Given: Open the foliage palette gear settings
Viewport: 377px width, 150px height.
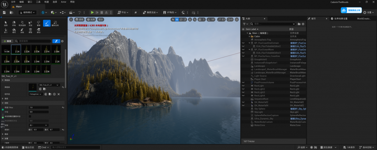Looking at the screenshot, I should coord(63,41).
